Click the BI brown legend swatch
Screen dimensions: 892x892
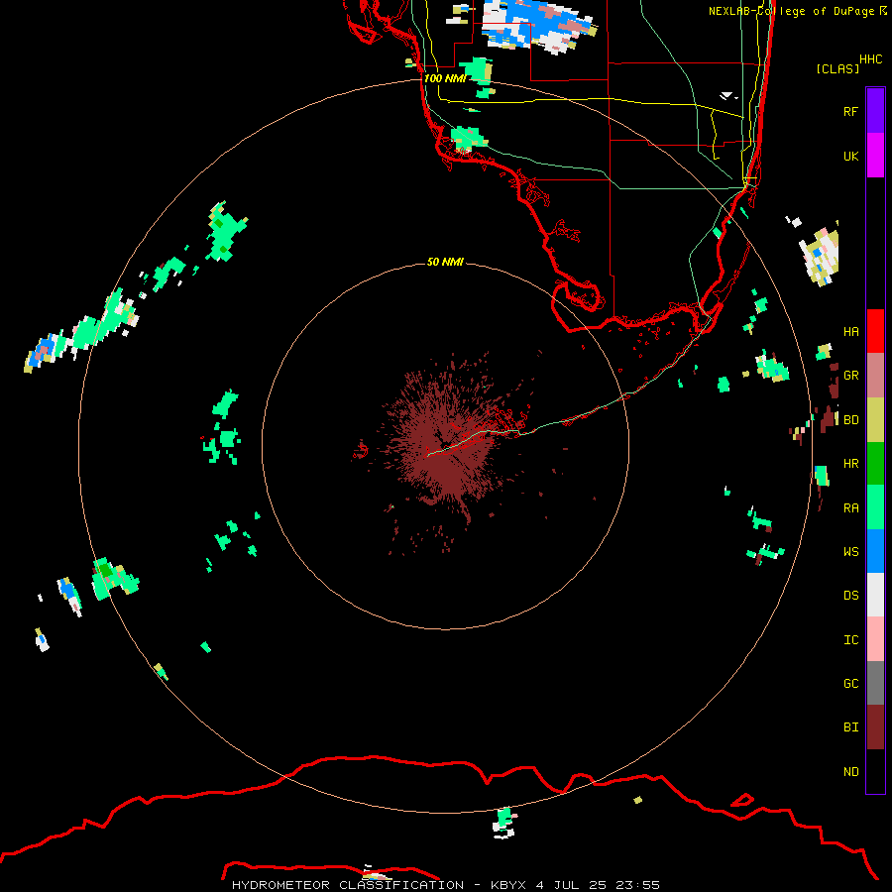coord(875,727)
